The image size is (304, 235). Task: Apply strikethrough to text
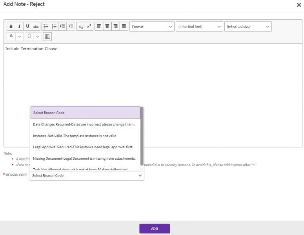(x=36, y=27)
